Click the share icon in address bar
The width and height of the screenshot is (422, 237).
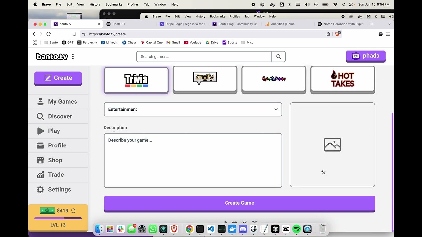coord(328,34)
